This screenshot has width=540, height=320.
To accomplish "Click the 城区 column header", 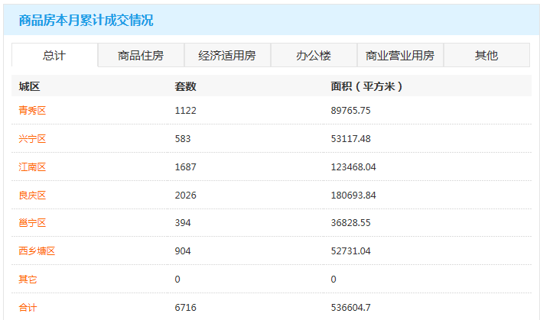I will click(29, 86).
